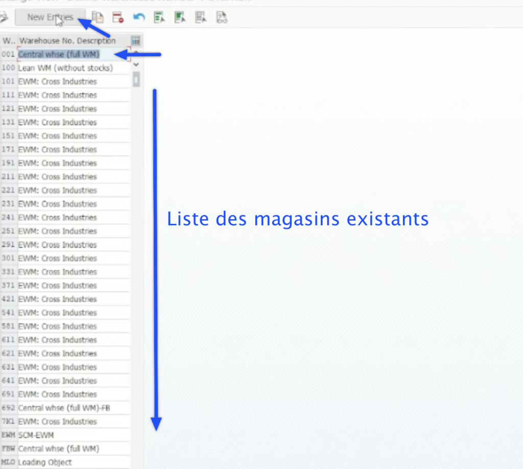This screenshot has width=523, height=469.
Task: Click the Select Block icon
Action: click(x=180, y=17)
